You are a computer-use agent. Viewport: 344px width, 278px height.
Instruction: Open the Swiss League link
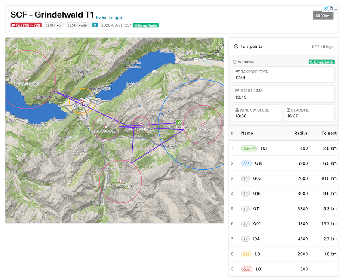pyautogui.click(x=109, y=18)
